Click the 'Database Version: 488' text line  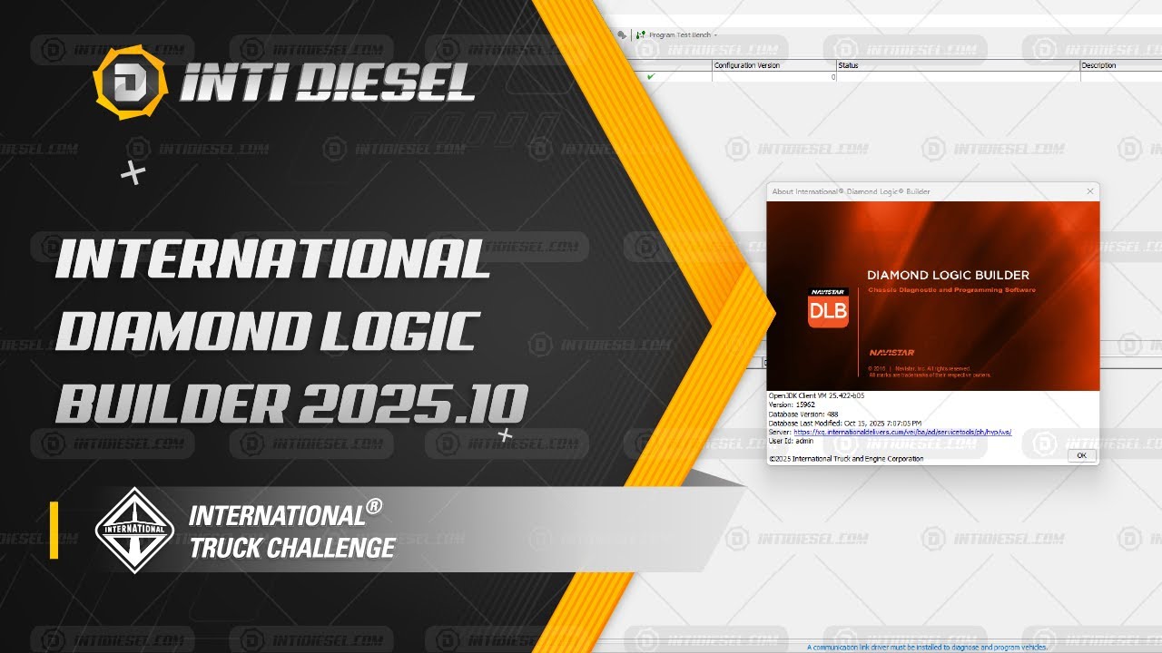click(x=803, y=414)
